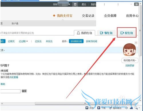The width and height of the screenshot is (143, 111).
Task: Click the person icon on 我的红包 tab
Action: [x=78, y=33]
